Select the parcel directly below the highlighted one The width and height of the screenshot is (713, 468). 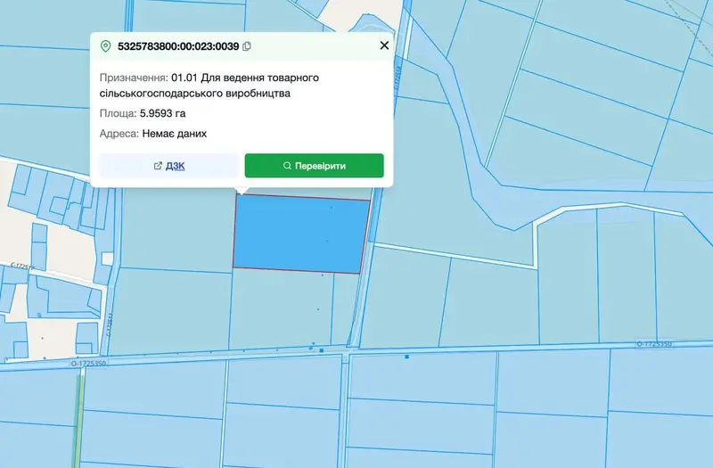coord(281,309)
